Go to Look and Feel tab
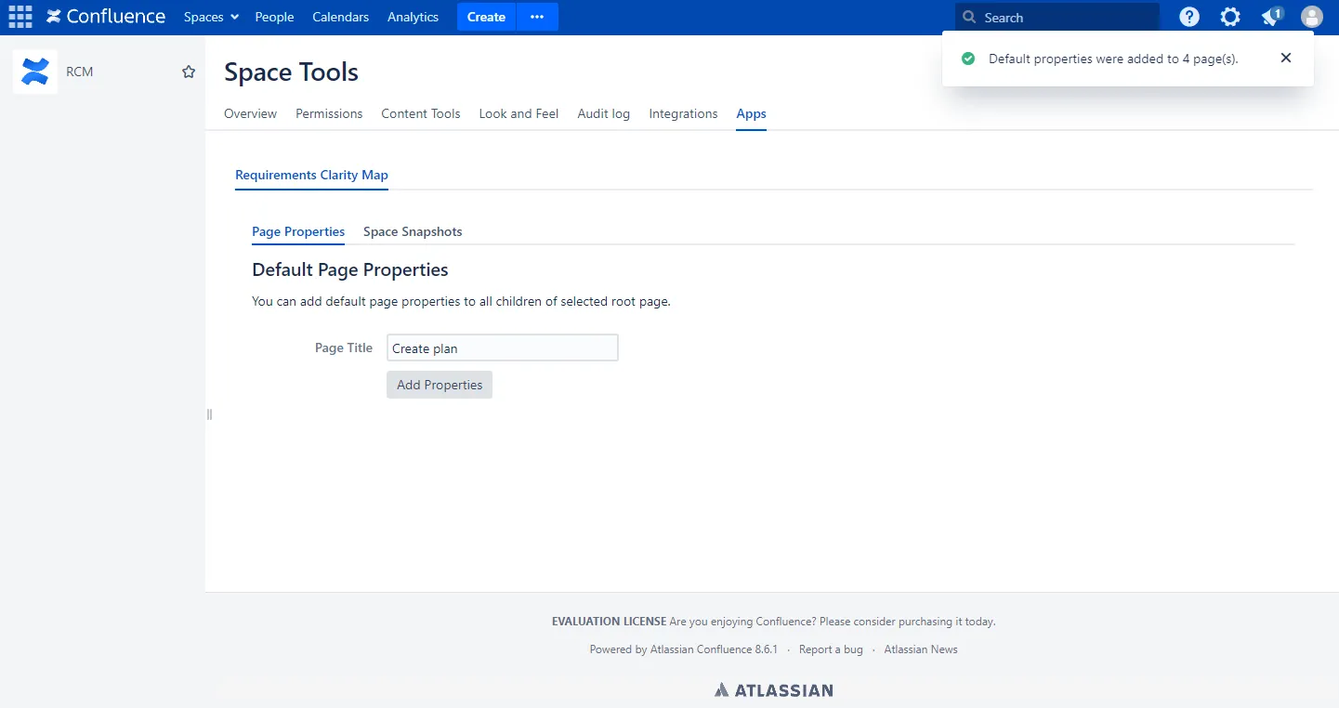1339x708 pixels. 519,113
